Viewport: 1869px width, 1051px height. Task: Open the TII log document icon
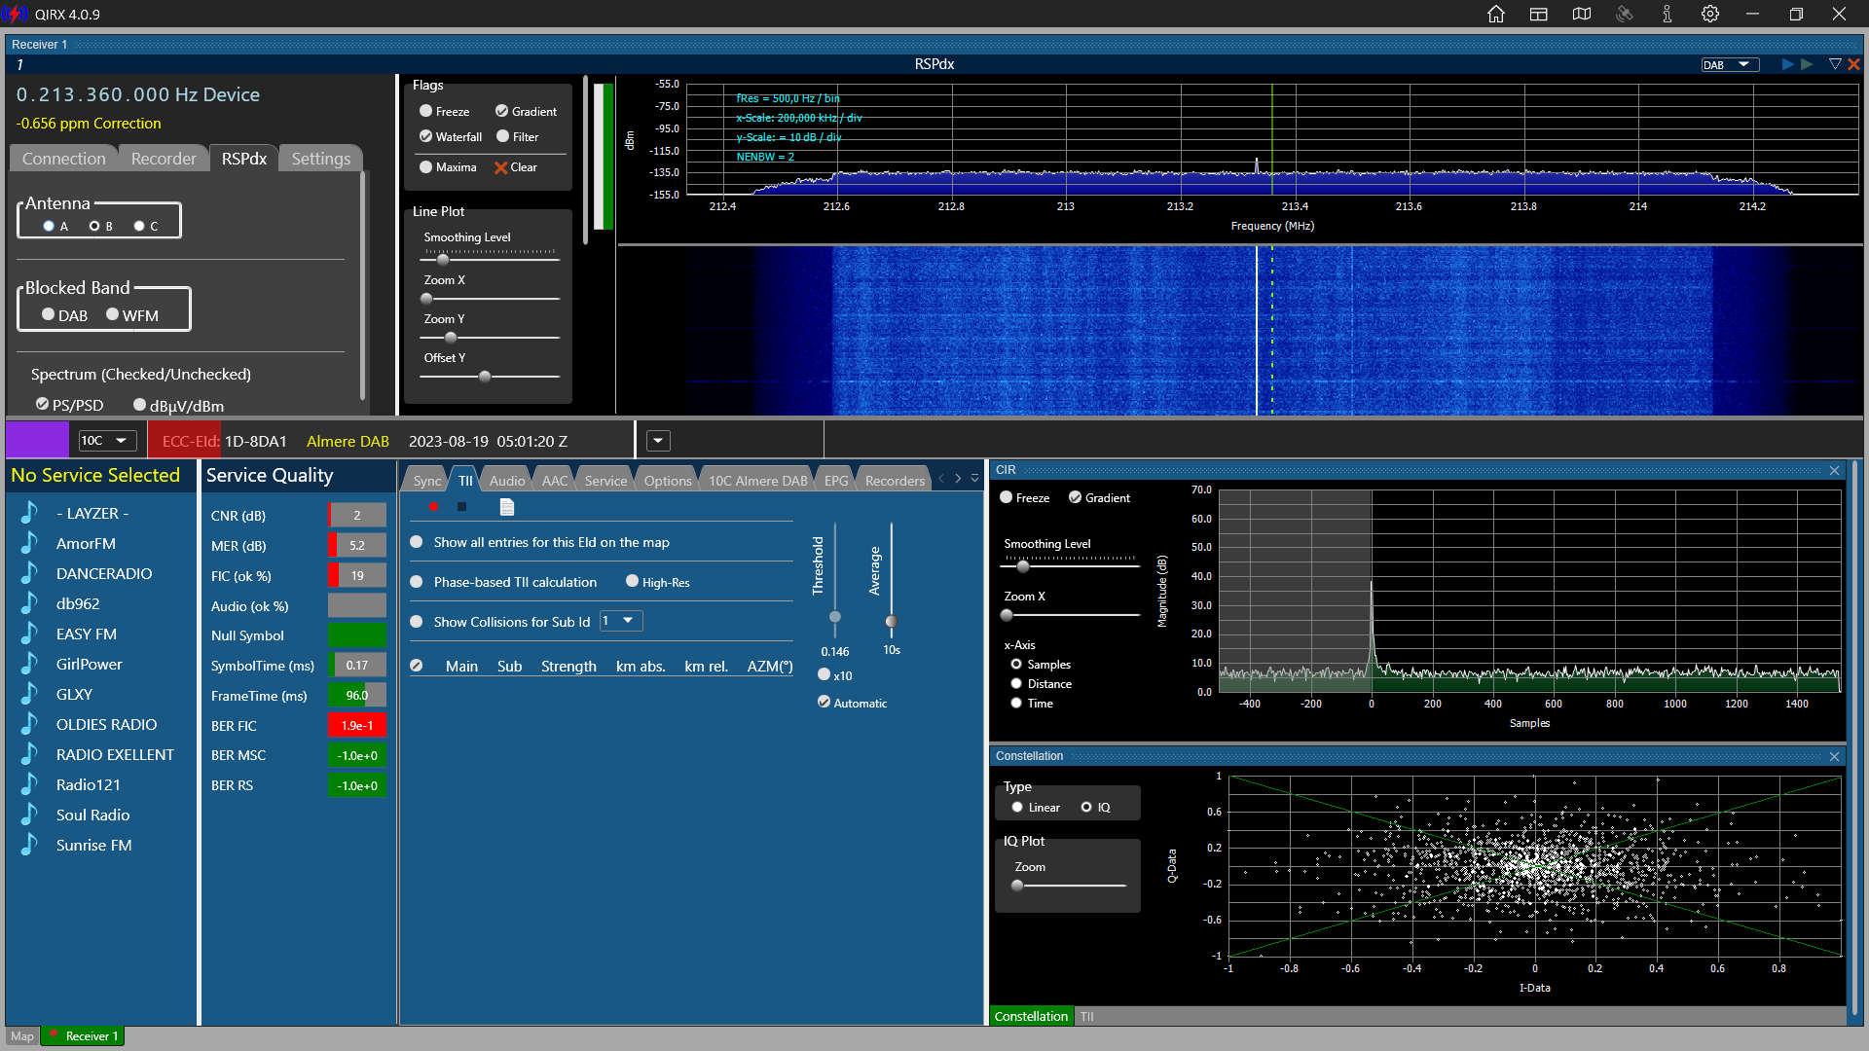(x=506, y=506)
